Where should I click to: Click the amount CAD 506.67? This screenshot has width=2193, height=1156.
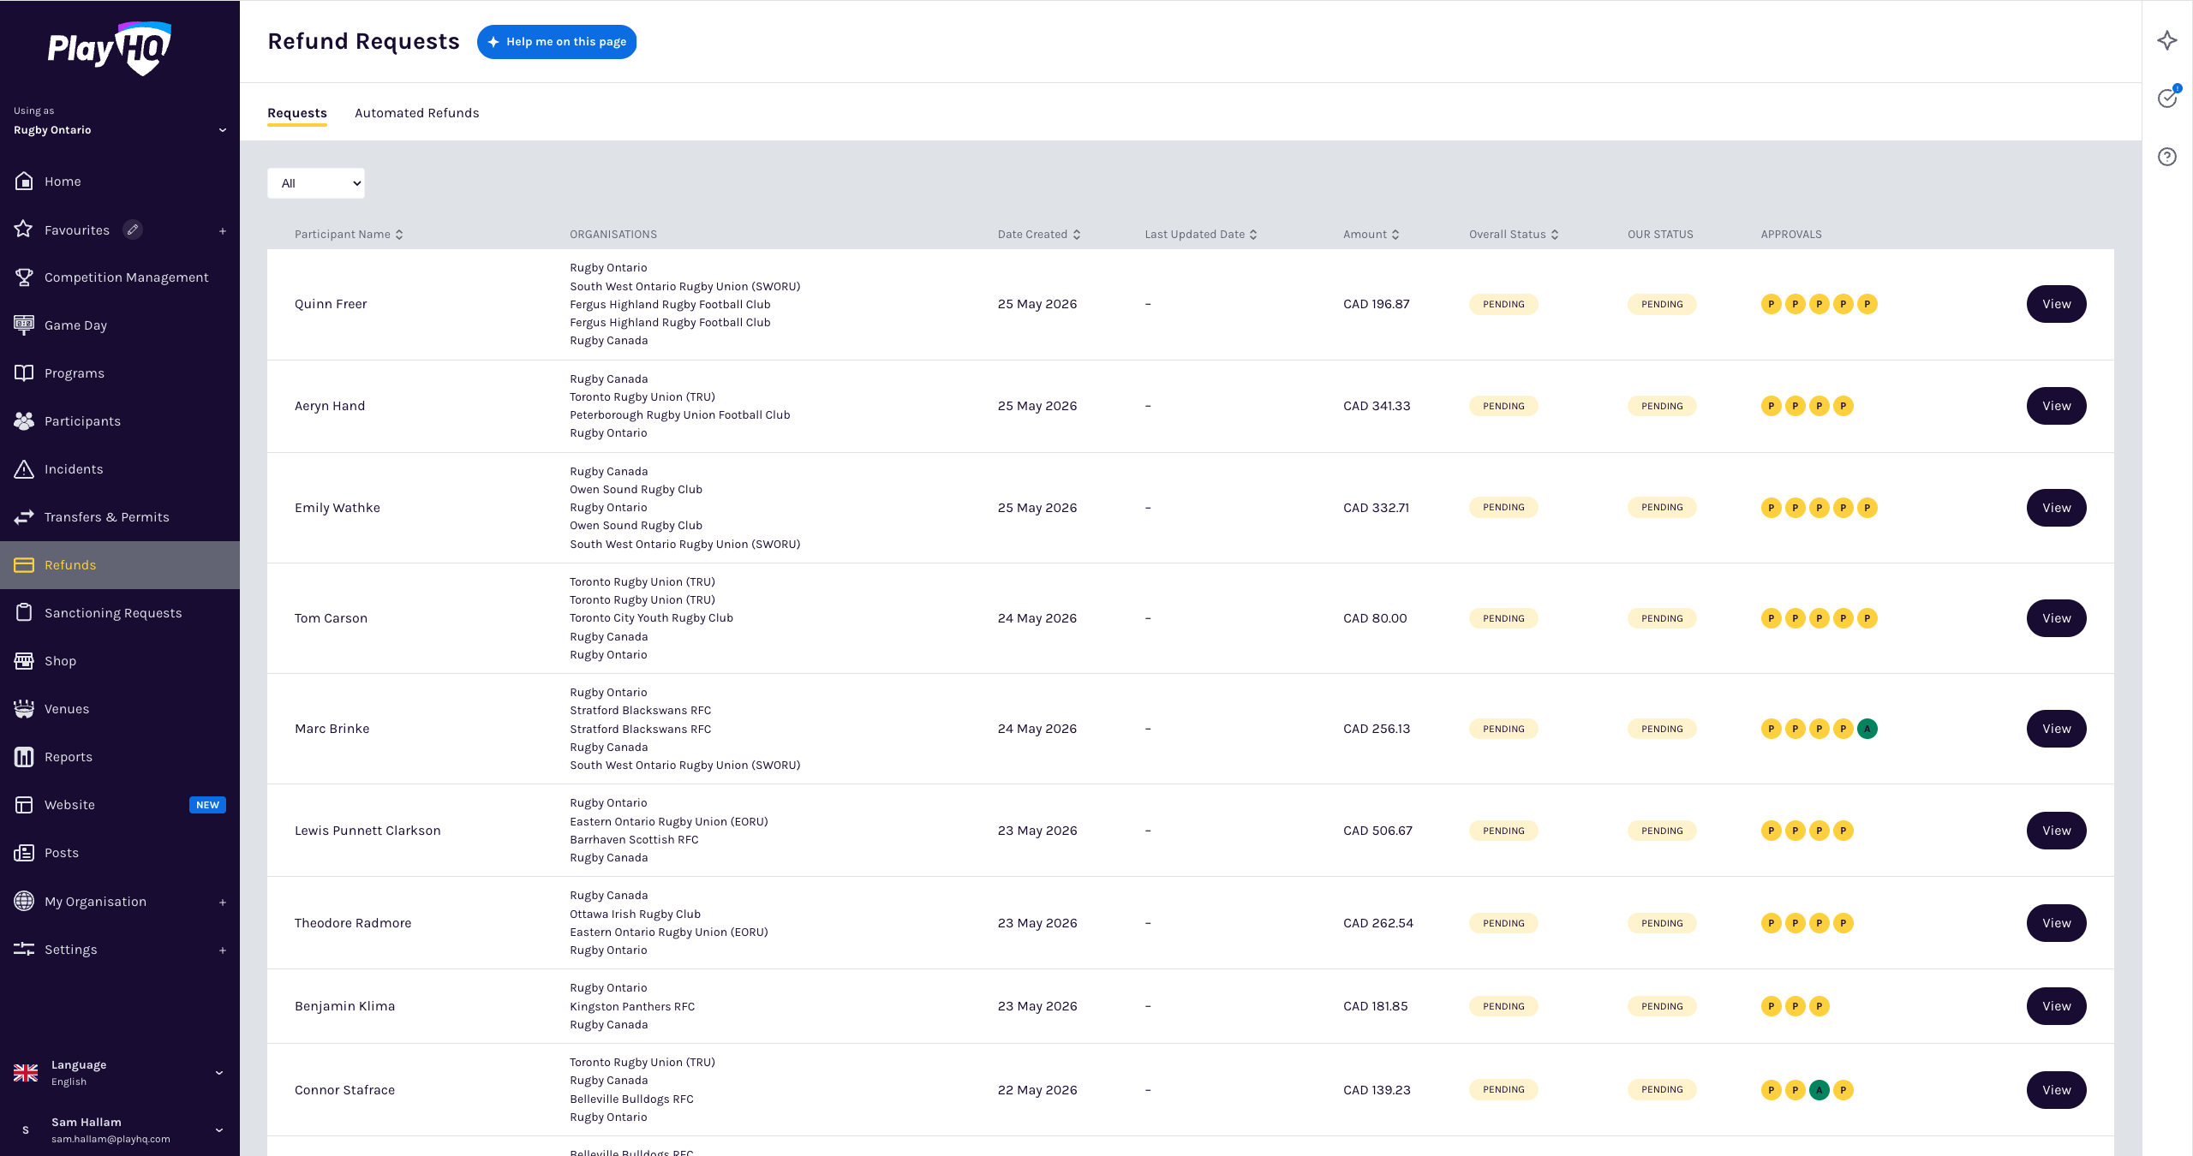pyautogui.click(x=1377, y=831)
